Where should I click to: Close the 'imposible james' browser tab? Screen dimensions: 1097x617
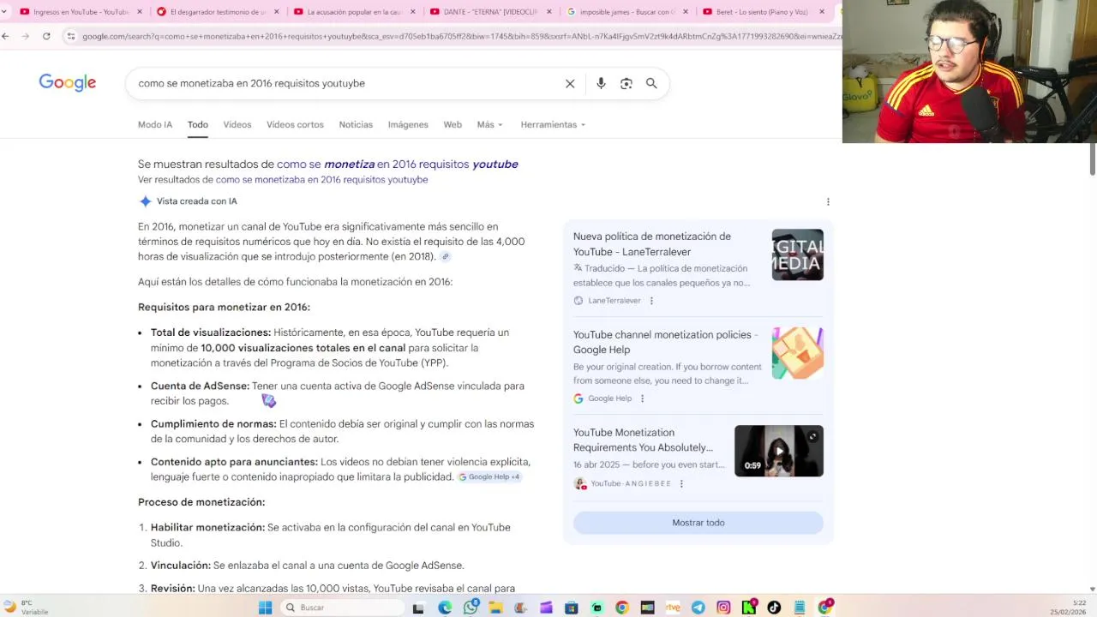click(x=685, y=12)
